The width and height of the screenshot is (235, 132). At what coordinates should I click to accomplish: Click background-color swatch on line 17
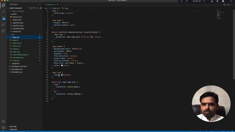[x=73, y=49]
